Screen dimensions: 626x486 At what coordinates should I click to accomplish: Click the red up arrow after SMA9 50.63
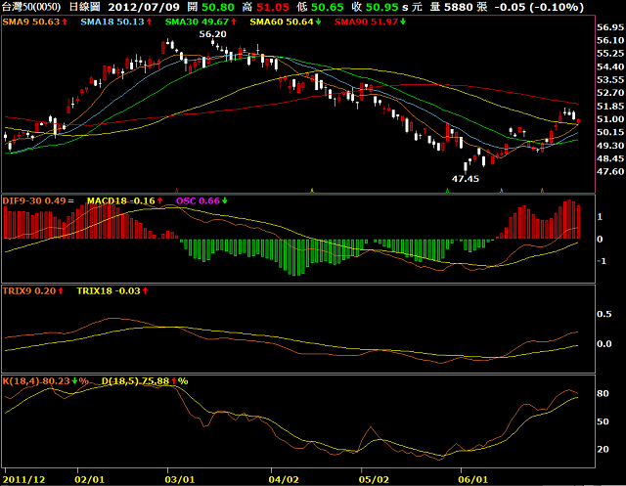pos(65,22)
